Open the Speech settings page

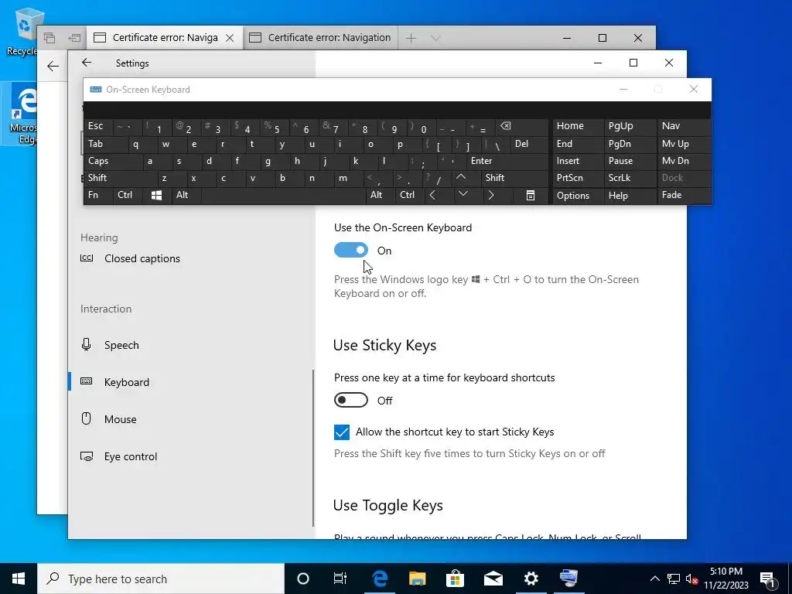click(121, 345)
